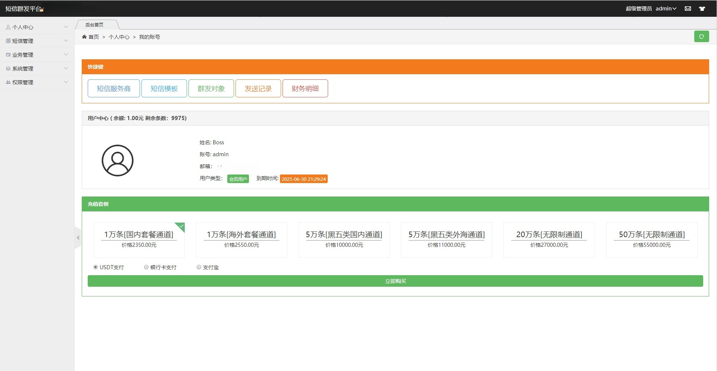
Task: Expand the 系统管理 menu chevron
Action: (x=66, y=69)
